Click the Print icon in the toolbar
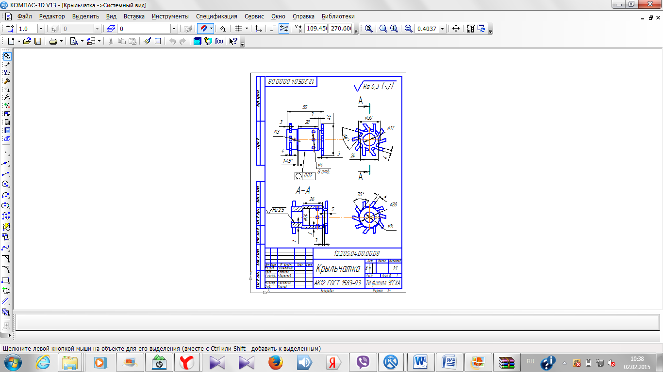Image resolution: width=663 pixels, height=372 pixels. pos(52,41)
